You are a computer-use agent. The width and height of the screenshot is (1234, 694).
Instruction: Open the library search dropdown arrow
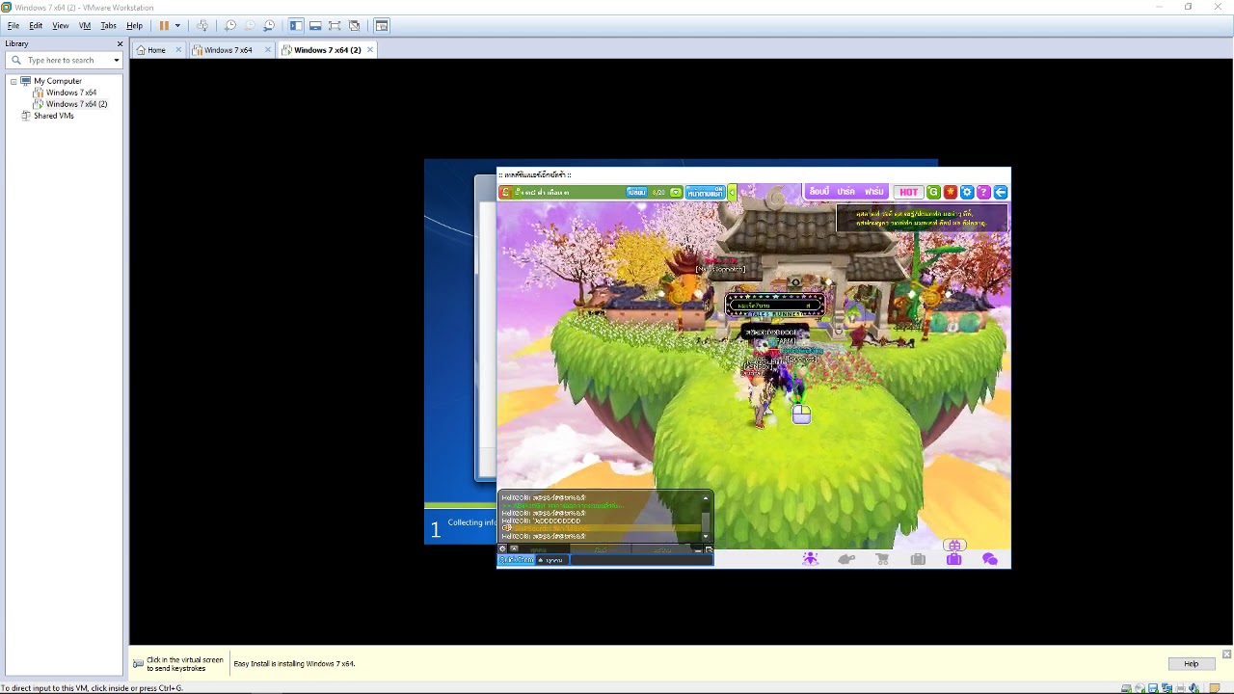tap(116, 60)
